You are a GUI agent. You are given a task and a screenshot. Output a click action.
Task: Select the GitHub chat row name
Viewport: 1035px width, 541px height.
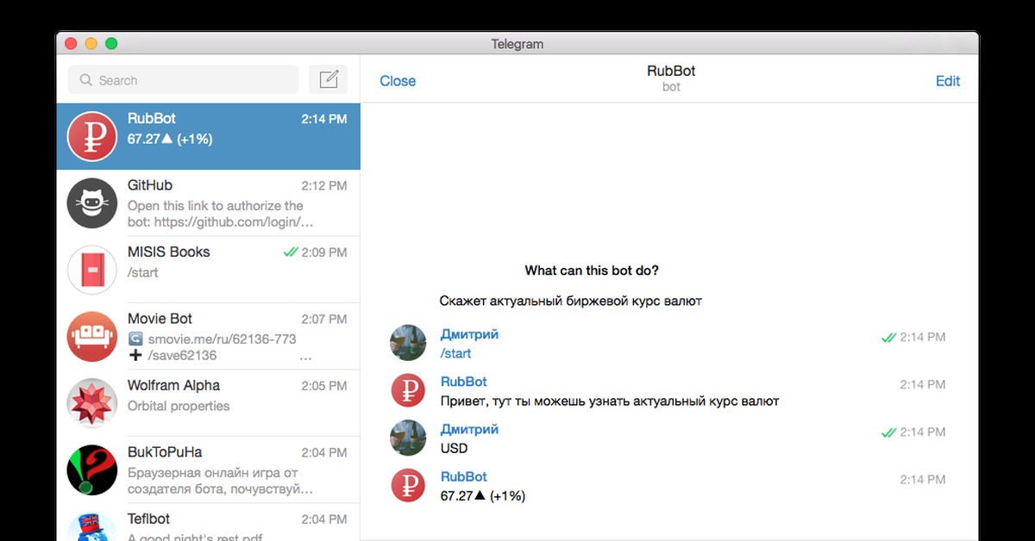click(150, 185)
